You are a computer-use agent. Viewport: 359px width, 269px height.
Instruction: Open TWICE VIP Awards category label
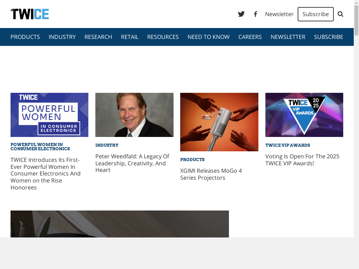[x=287, y=145]
